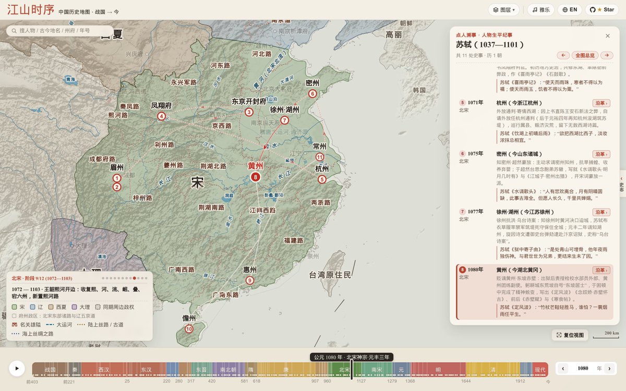The width and height of the screenshot is (626, 391).
Task: Open 沿革 for the 徐州·湖州 1077 entry
Action: tap(601, 212)
